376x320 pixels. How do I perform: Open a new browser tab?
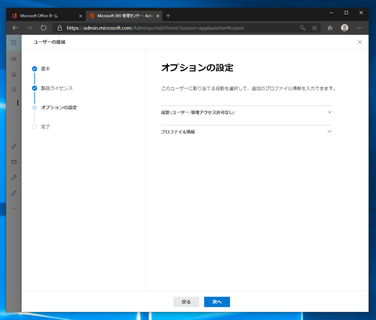click(x=168, y=16)
